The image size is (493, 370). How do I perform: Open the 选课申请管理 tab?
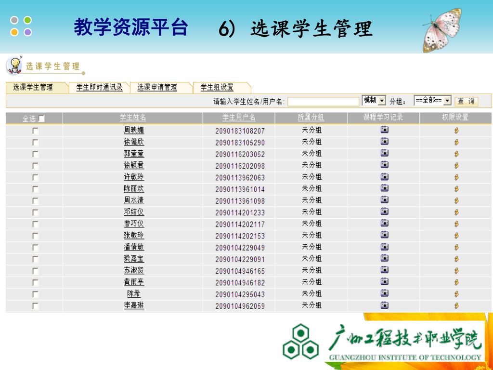tap(157, 88)
